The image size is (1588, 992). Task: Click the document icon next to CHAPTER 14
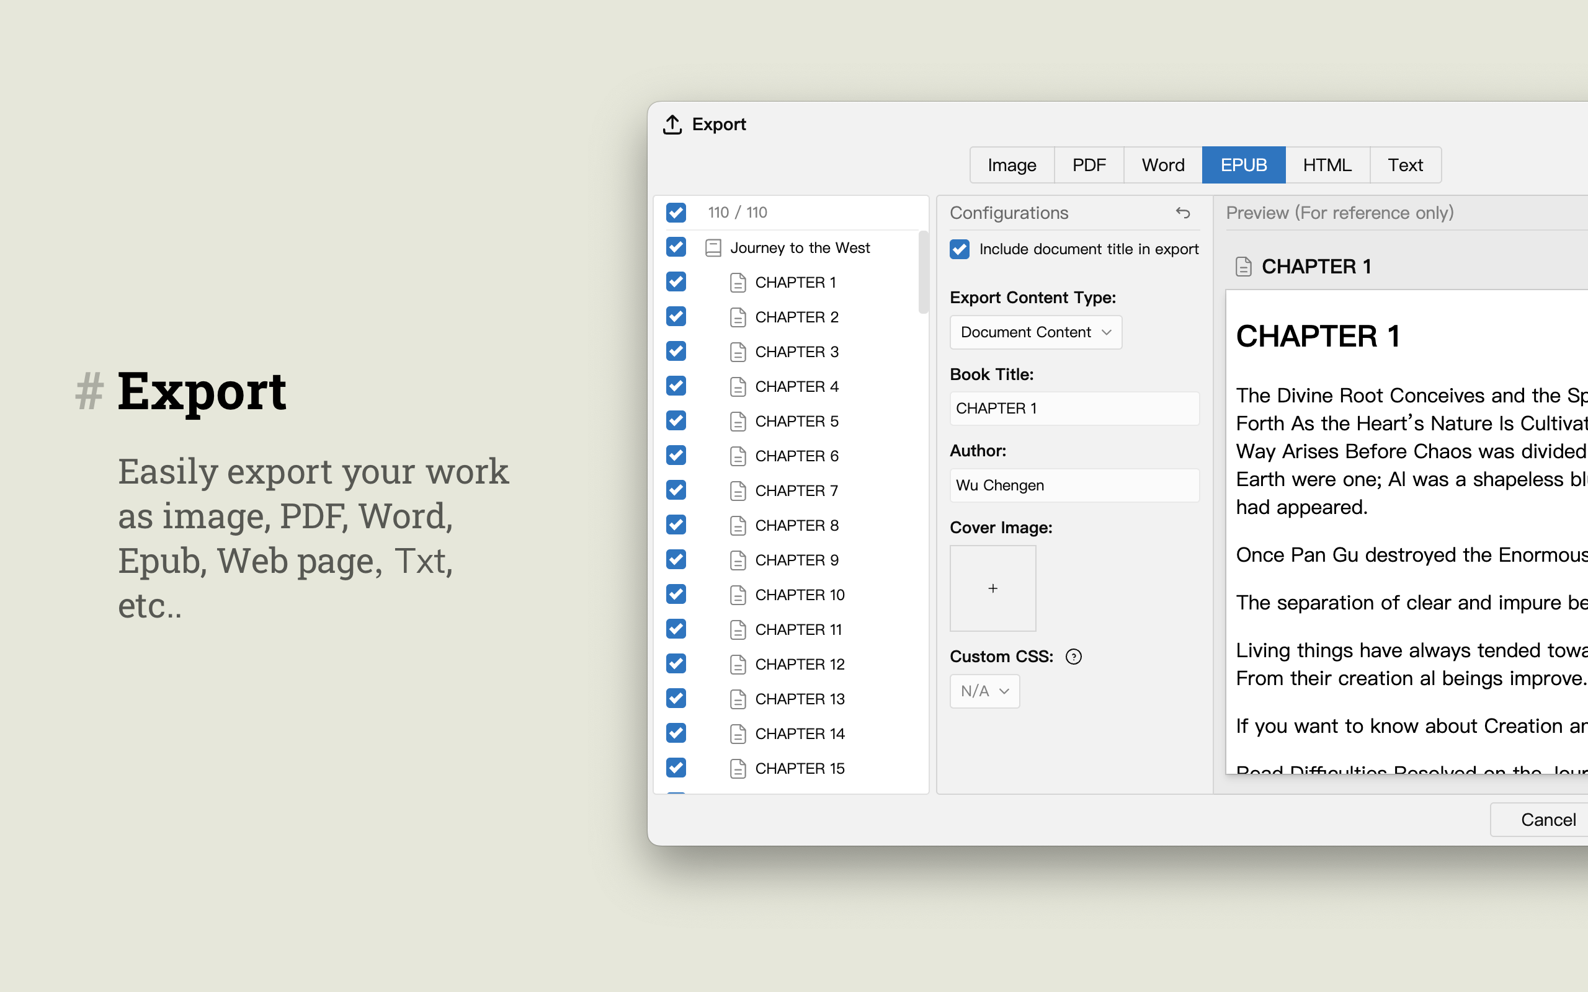pyautogui.click(x=738, y=735)
